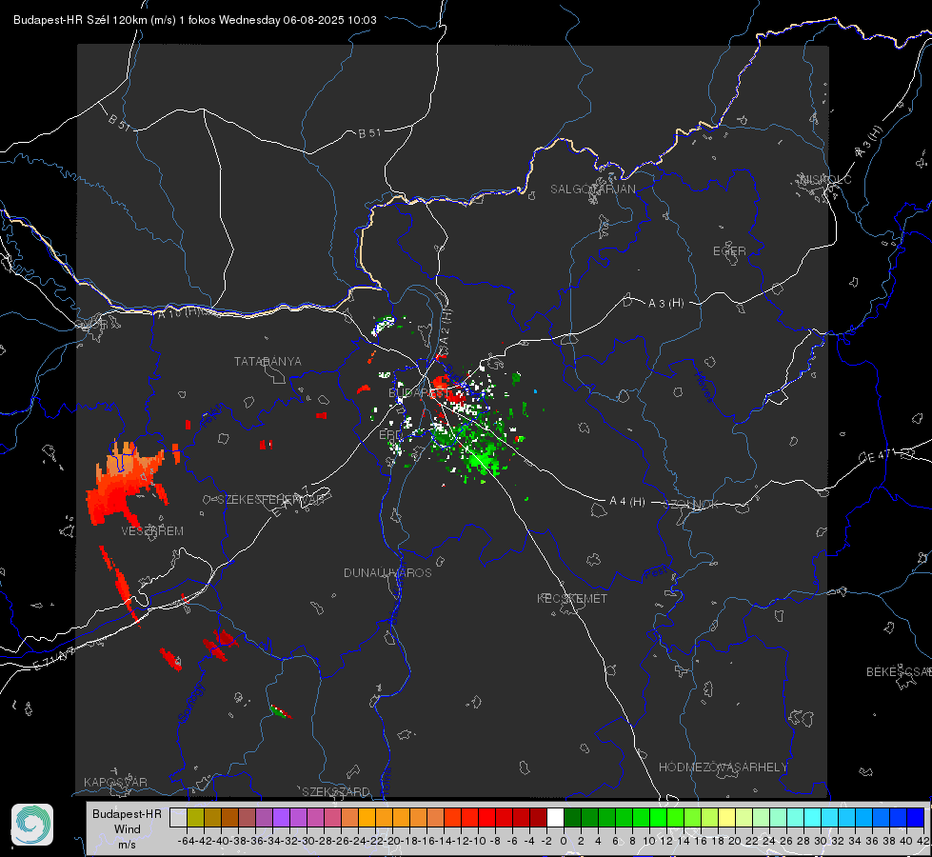Image resolution: width=932 pixels, height=857 pixels.
Task: Select the deep blue last swatch of the legend
Action: tap(915, 817)
